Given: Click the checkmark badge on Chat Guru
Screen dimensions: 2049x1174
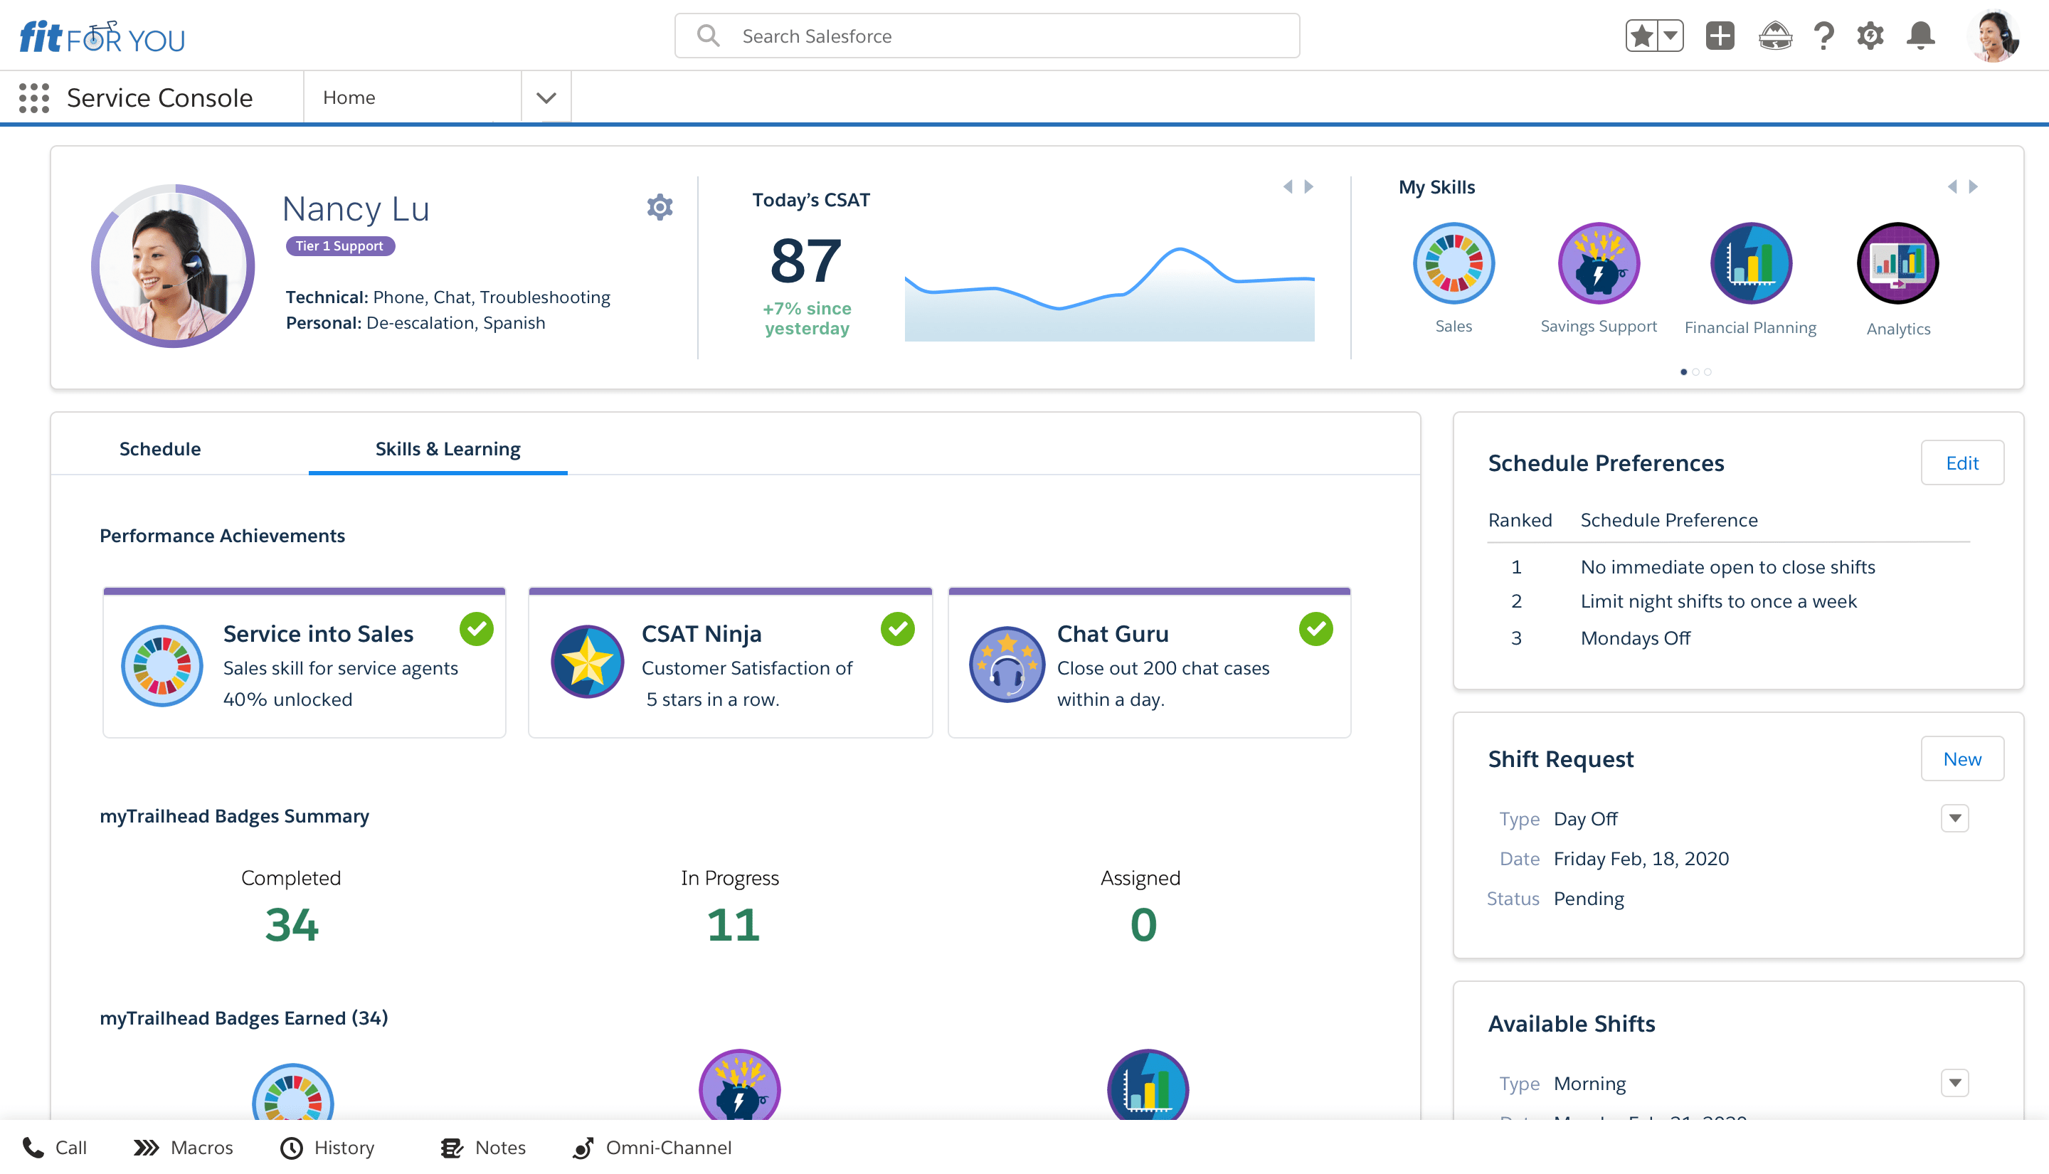Looking at the screenshot, I should 1315,629.
